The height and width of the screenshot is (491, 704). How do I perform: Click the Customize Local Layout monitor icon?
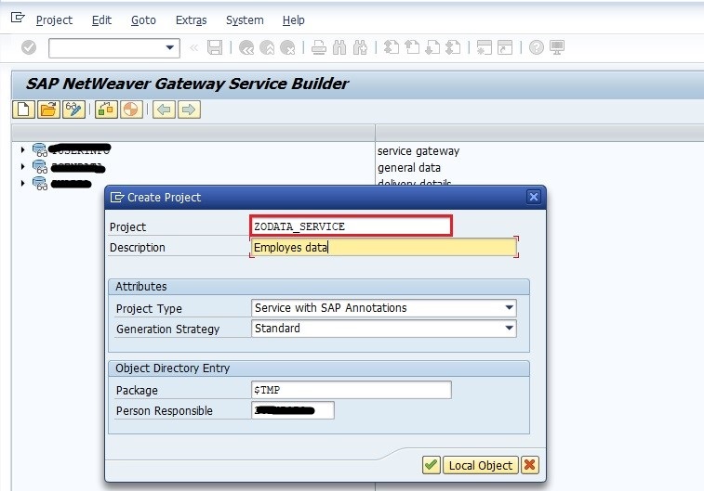coord(557,47)
